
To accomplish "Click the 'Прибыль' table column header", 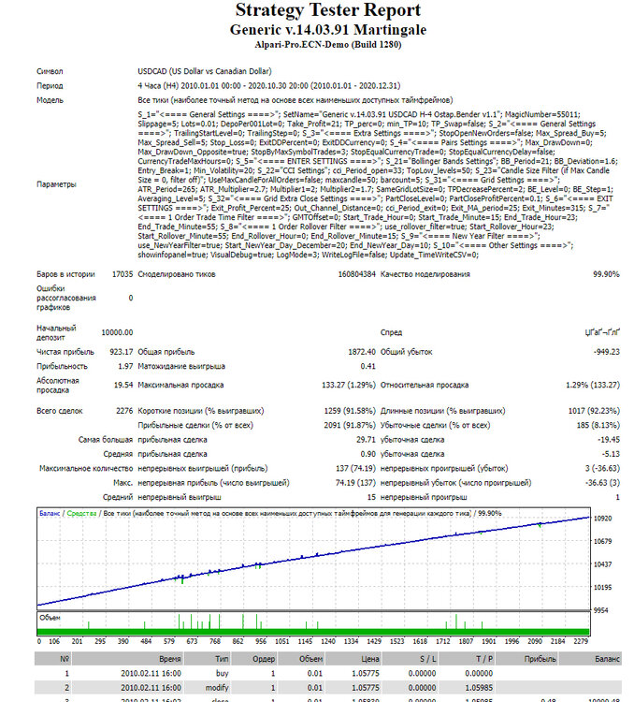I will point(540,659).
